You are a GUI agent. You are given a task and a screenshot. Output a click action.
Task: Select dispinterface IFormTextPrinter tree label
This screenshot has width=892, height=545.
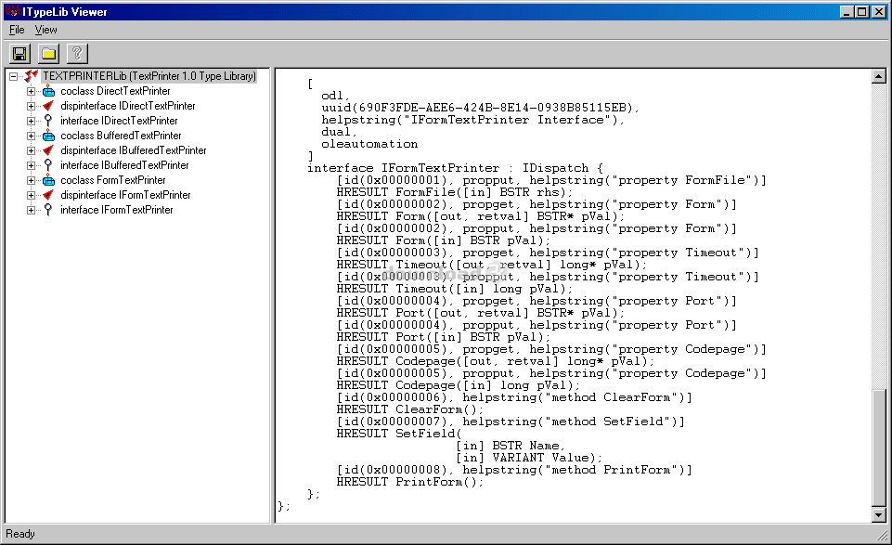coord(125,195)
